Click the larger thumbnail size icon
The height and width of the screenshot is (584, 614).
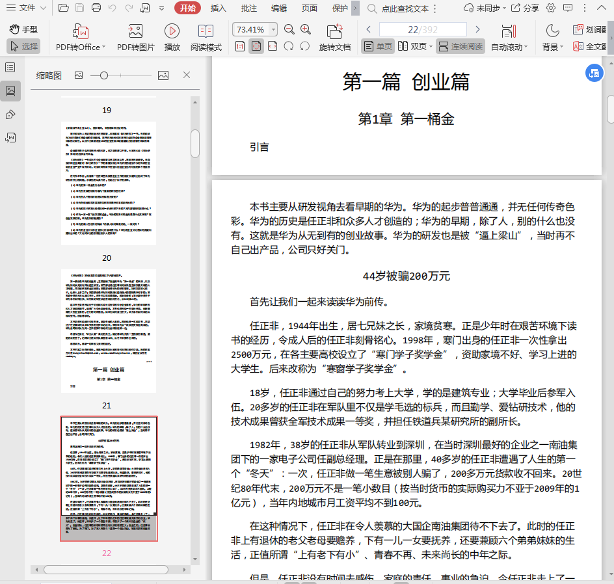click(163, 75)
